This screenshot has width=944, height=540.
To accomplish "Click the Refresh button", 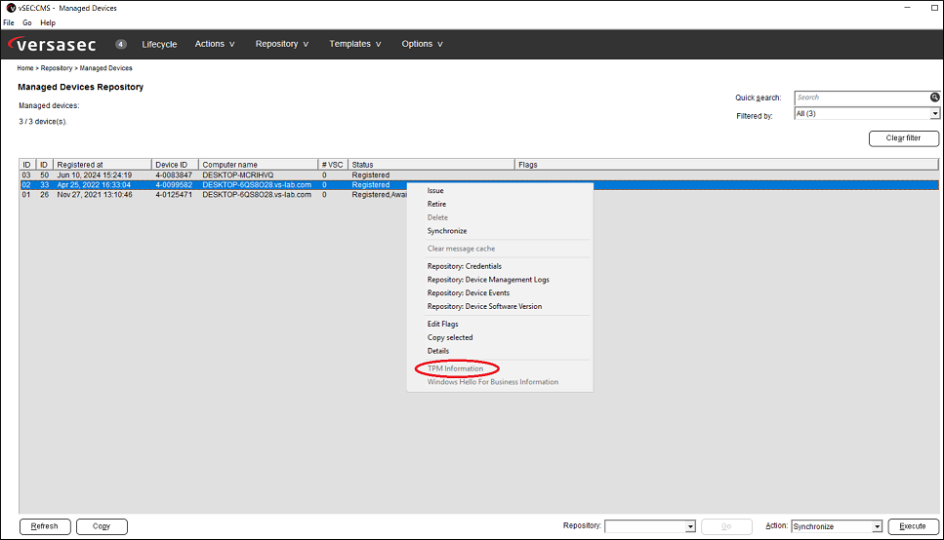I will [45, 526].
